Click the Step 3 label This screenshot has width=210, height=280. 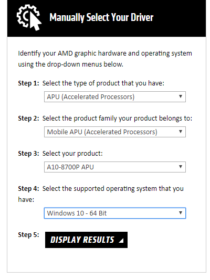pyautogui.click(x=28, y=154)
